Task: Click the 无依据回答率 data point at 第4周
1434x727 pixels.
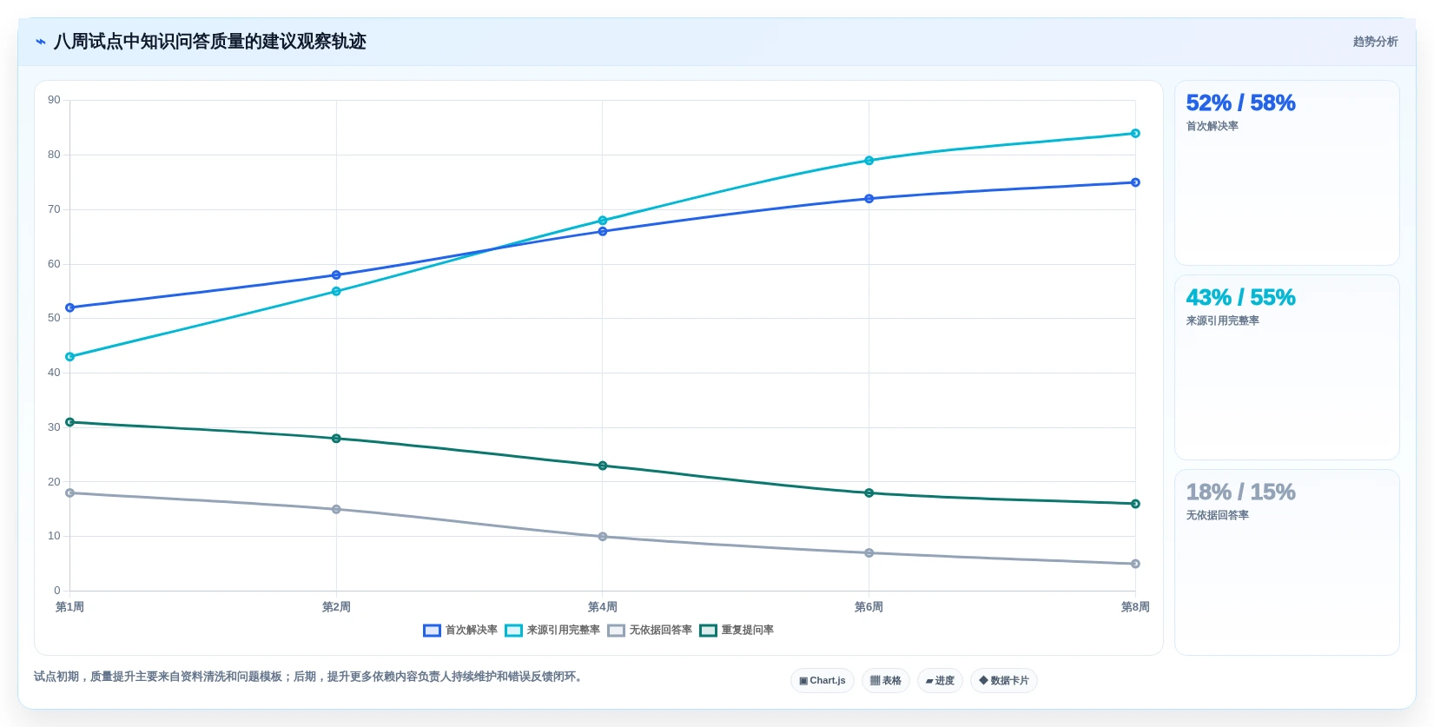Action: click(603, 537)
